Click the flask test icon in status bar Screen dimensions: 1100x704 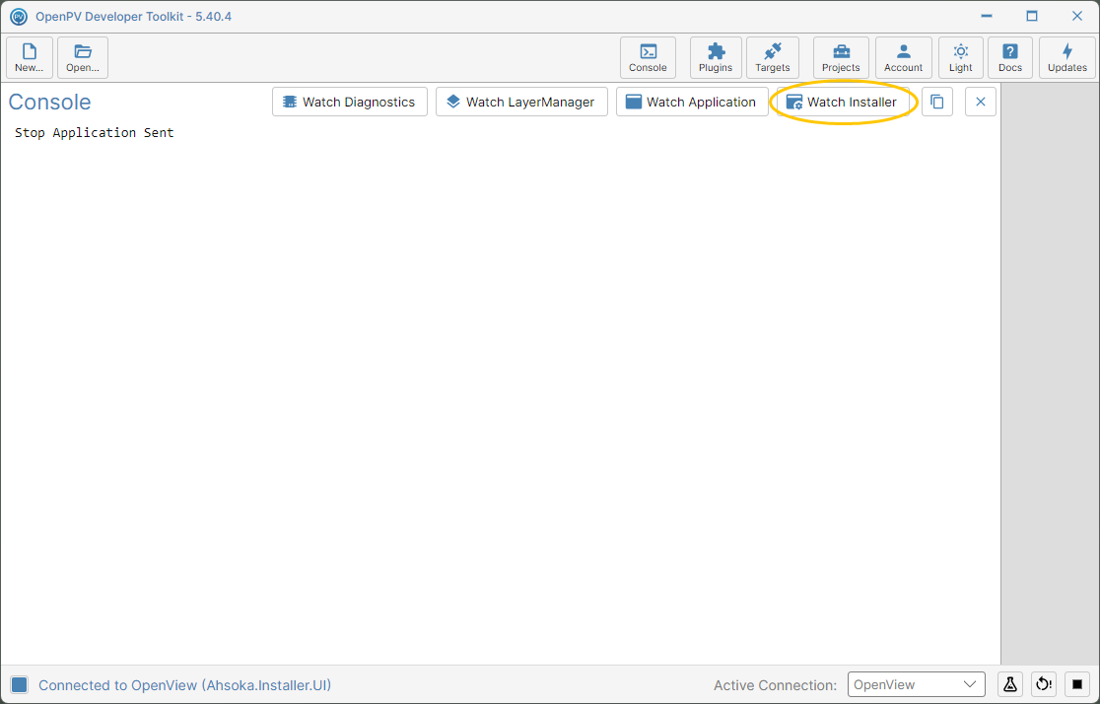click(1009, 684)
